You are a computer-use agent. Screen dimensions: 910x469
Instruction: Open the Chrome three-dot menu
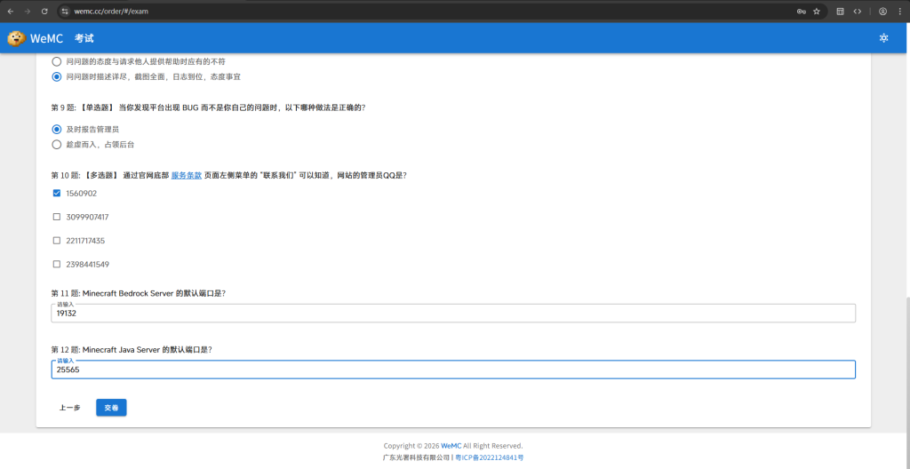(x=899, y=12)
